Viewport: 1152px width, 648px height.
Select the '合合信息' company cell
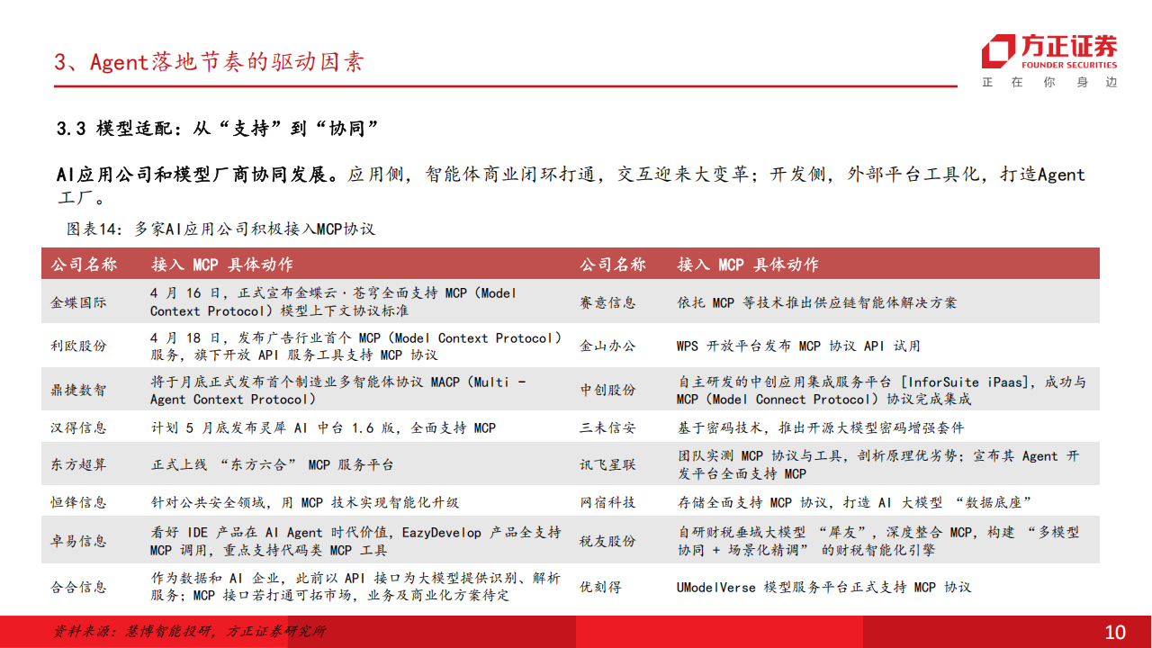(78, 587)
